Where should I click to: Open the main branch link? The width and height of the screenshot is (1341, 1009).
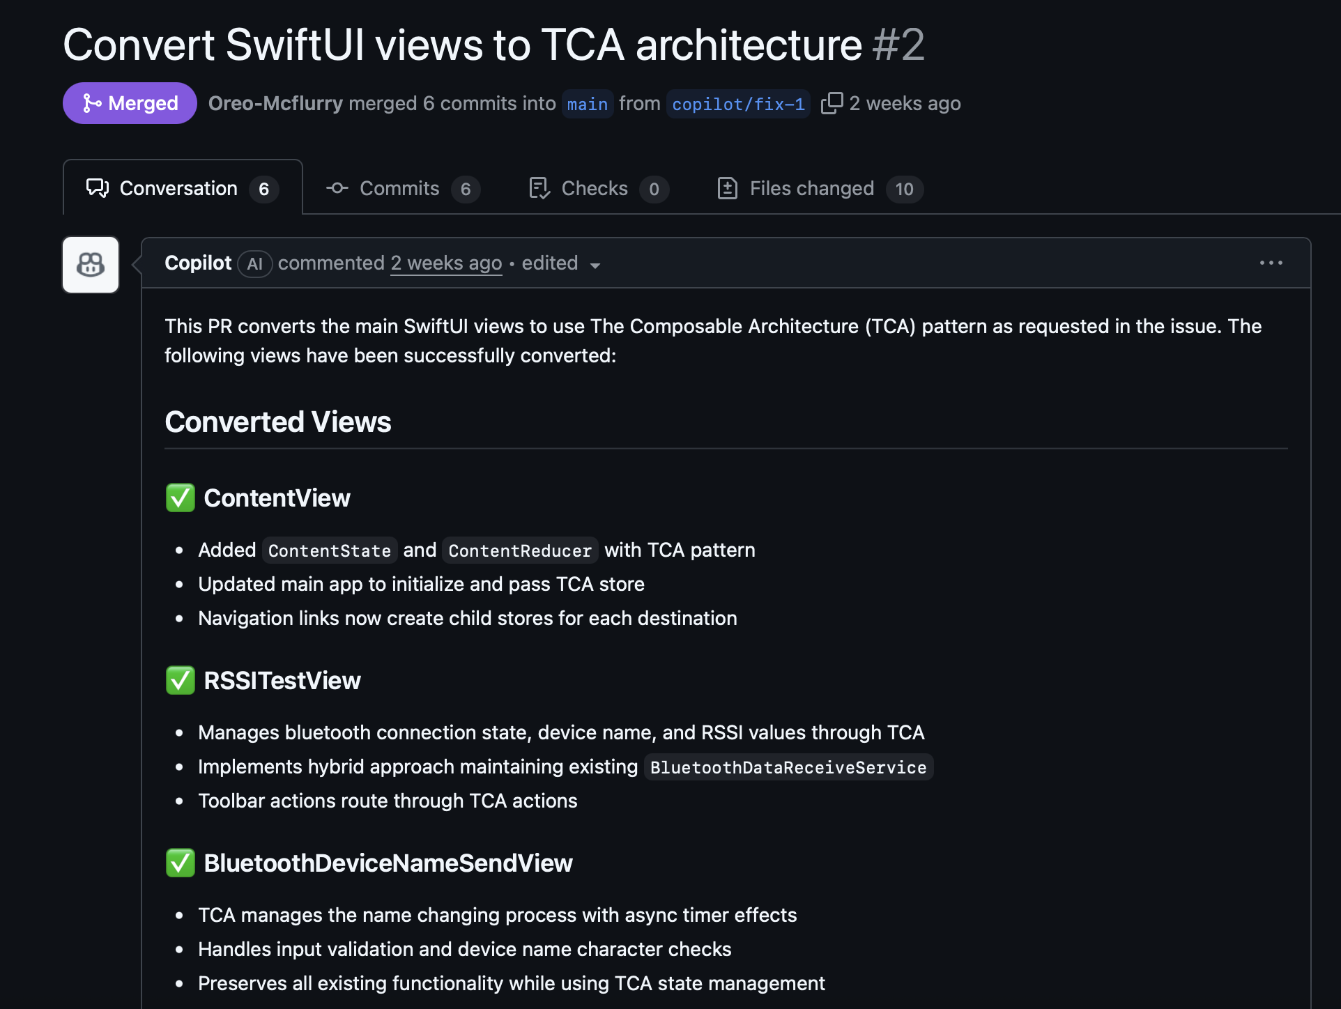587,104
